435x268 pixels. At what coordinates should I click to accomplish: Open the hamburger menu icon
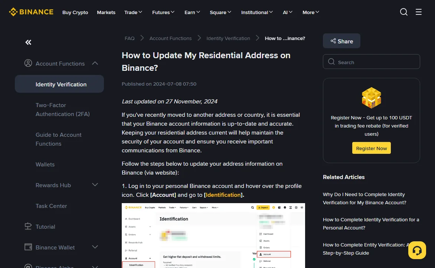tap(418, 12)
